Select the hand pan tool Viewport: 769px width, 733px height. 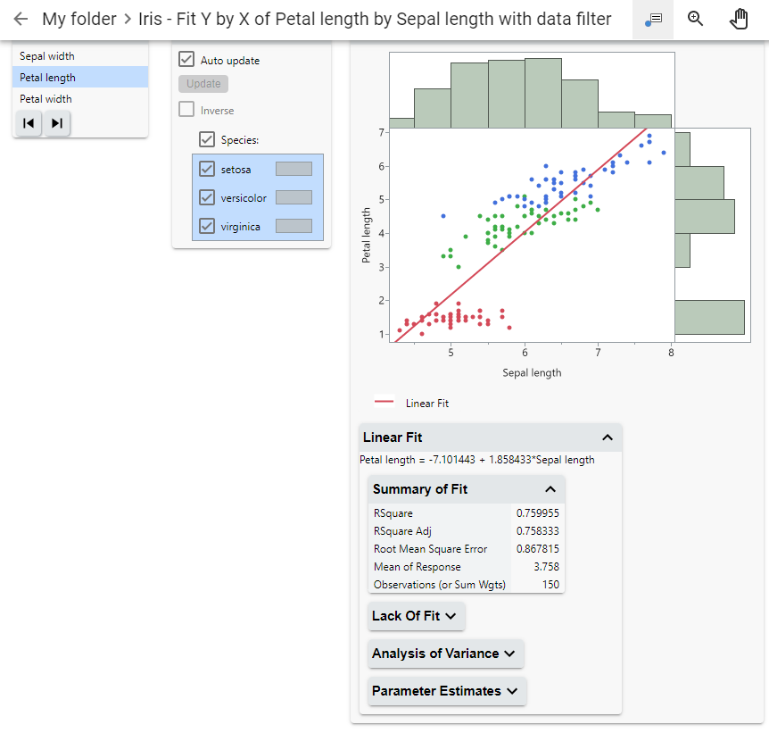(x=739, y=19)
